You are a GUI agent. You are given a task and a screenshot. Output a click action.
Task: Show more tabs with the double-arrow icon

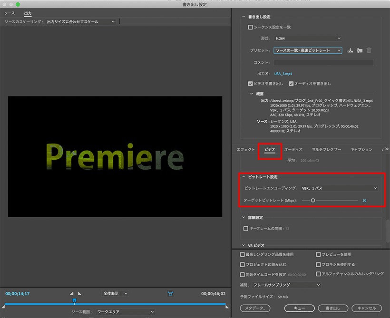click(x=387, y=149)
